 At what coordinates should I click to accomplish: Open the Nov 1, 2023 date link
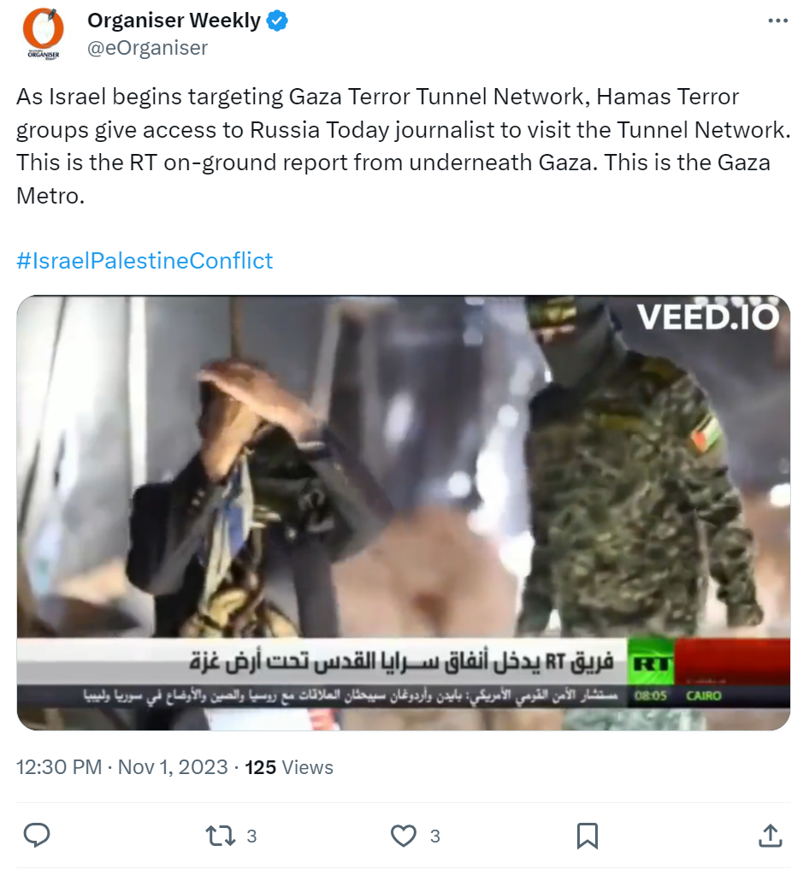pyautogui.click(x=173, y=767)
